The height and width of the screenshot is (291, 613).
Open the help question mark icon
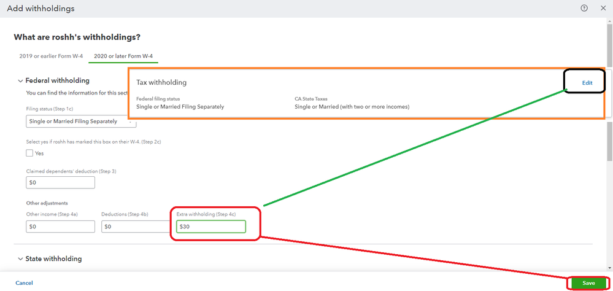click(584, 8)
